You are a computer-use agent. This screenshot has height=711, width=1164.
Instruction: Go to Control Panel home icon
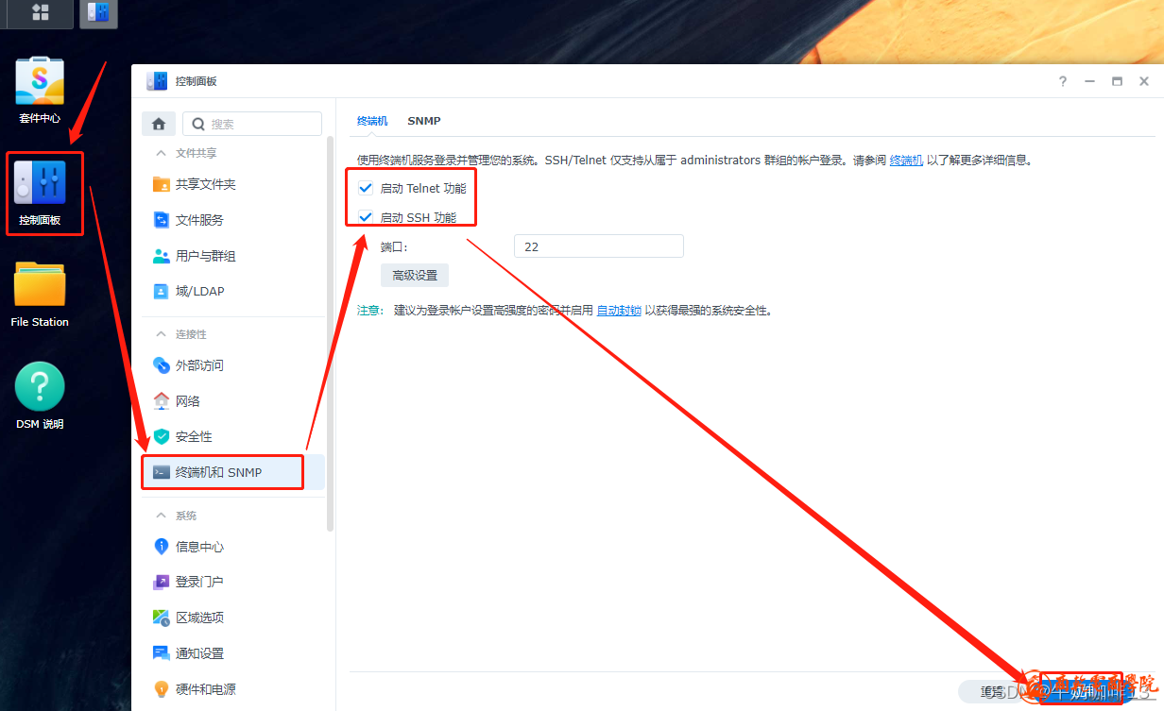(159, 124)
